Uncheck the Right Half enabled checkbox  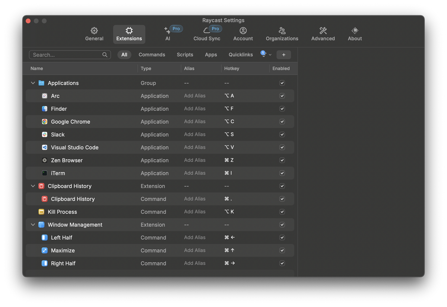pos(282,263)
